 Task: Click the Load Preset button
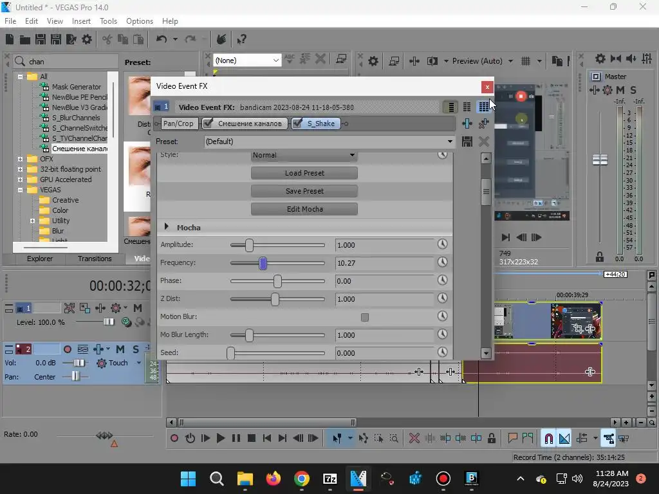tap(304, 173)
